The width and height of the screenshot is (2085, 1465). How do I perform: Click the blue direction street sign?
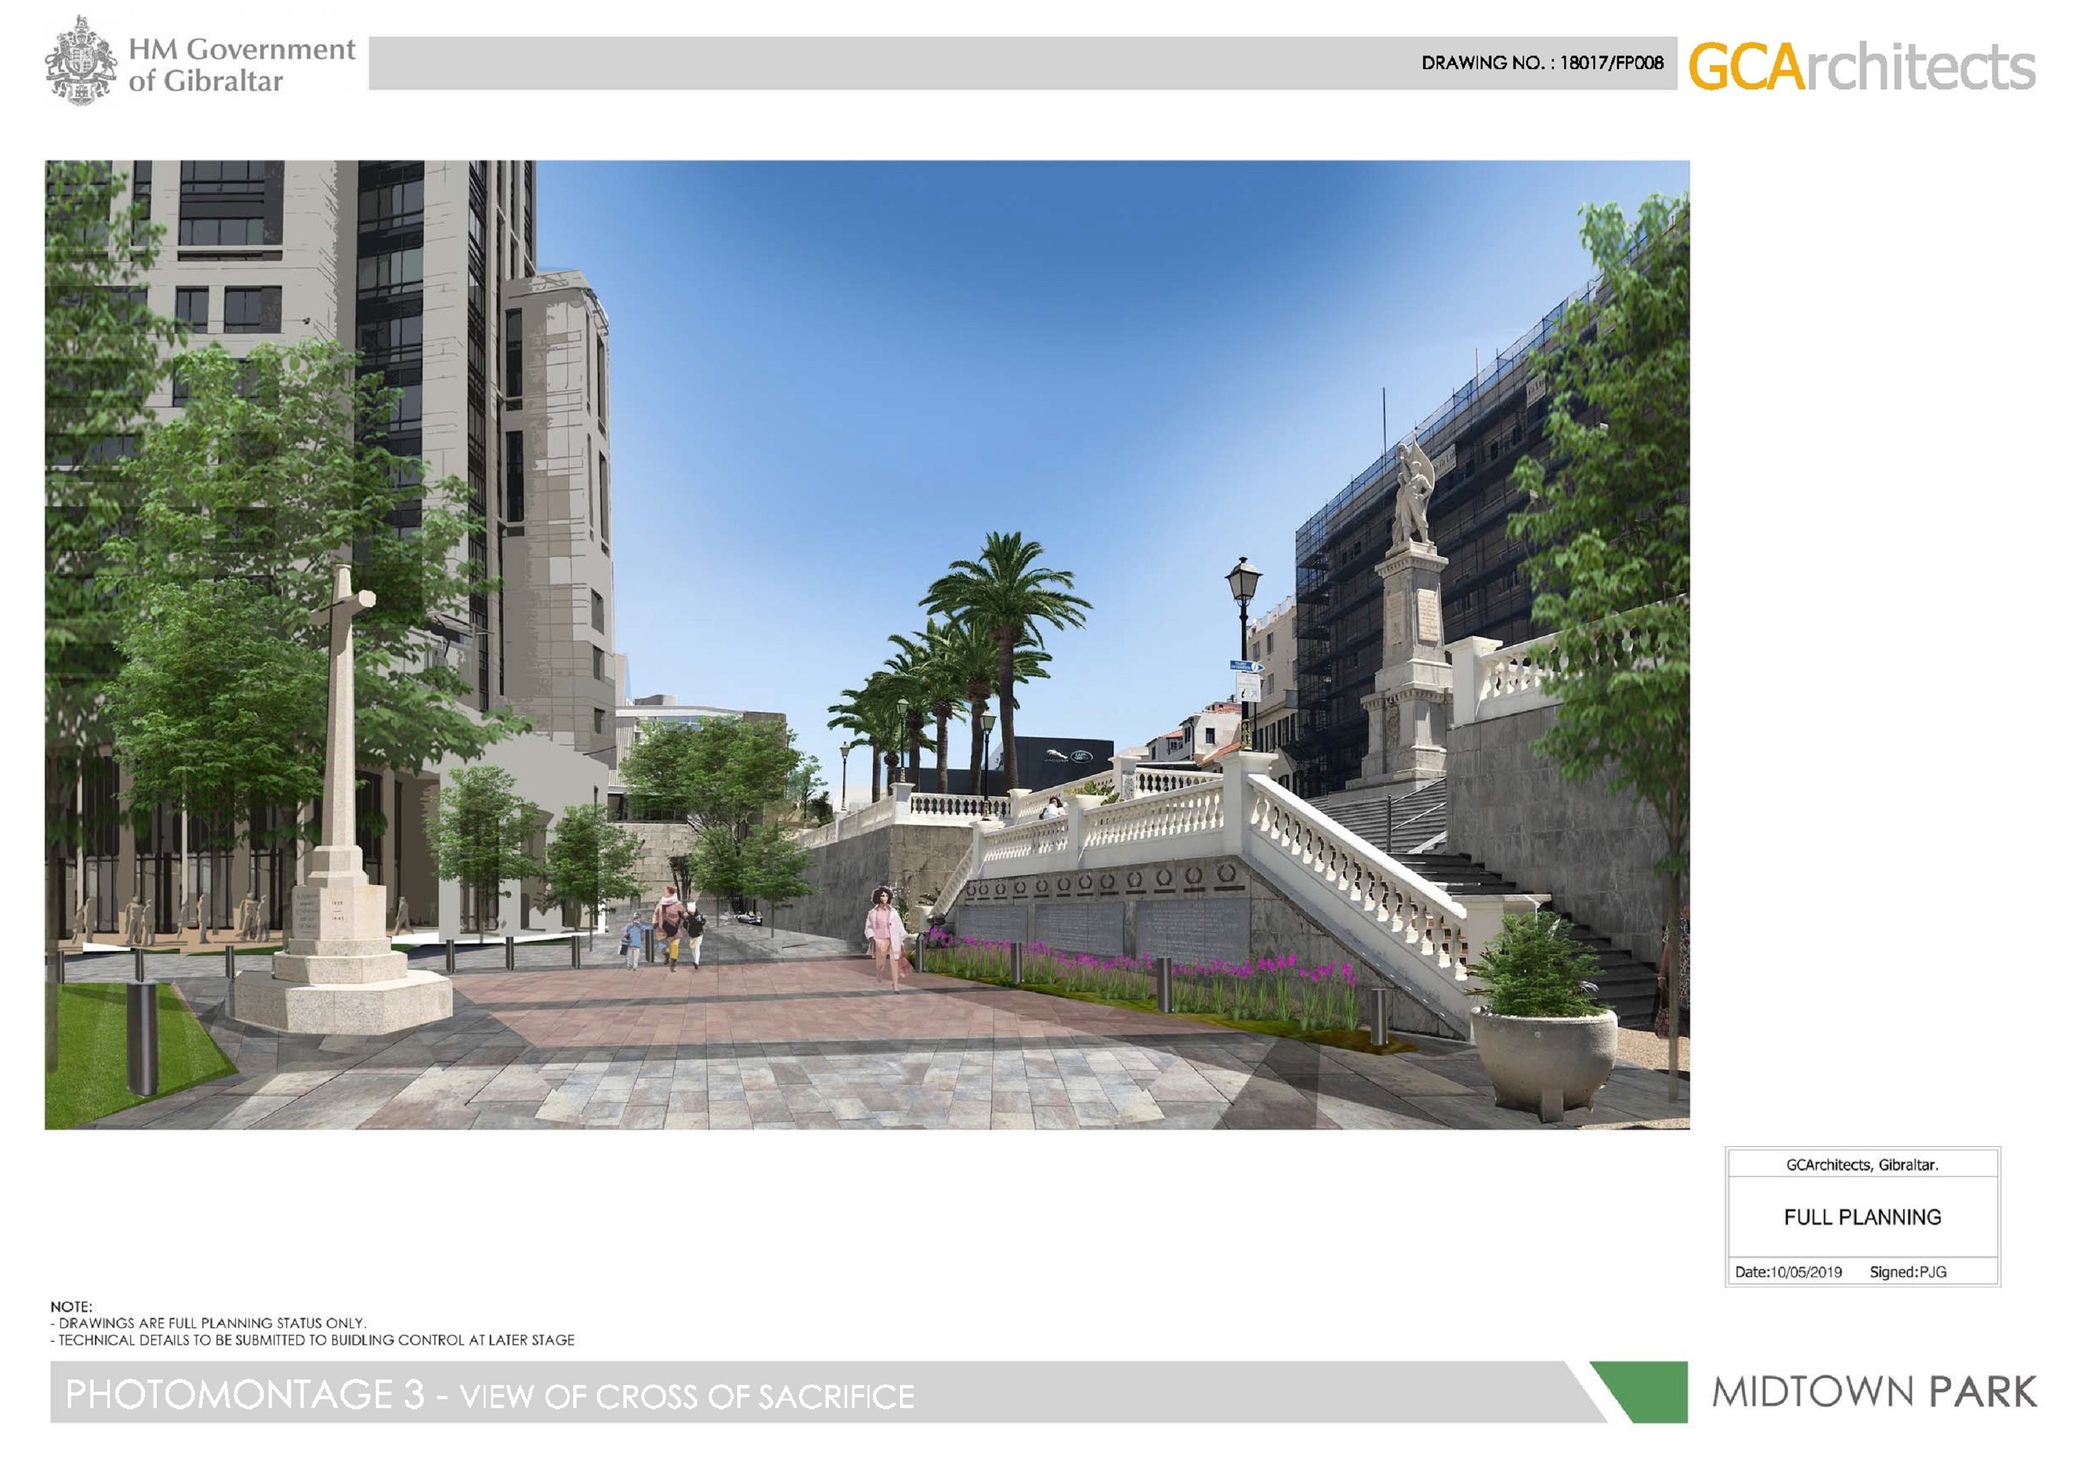pyautogui.click(x=1247, y=667)
